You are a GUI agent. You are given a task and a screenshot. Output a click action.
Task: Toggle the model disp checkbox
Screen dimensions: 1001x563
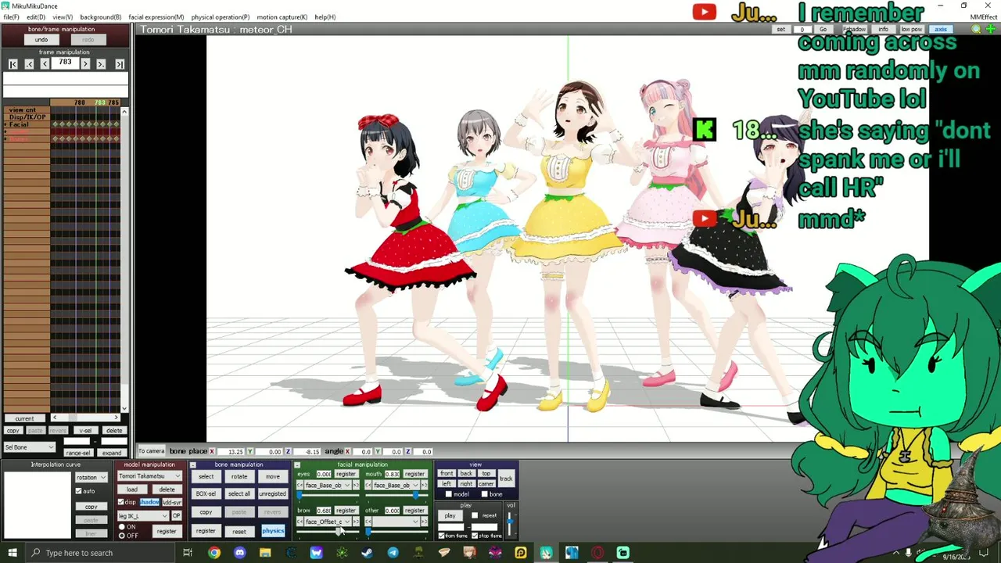click(x=121, y=502)
